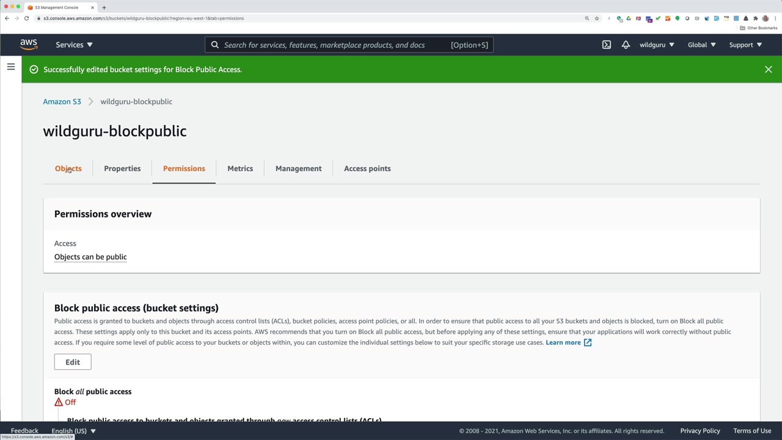Click the zoom magnifier icon in address bar

point(587,18)
